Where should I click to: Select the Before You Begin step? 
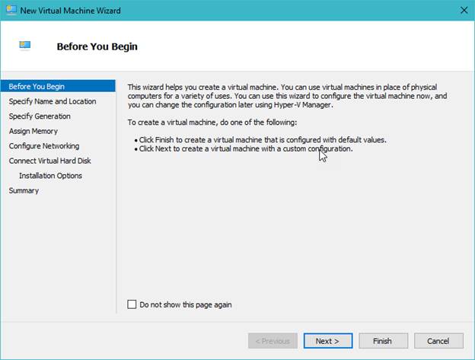tap(58, 86)
